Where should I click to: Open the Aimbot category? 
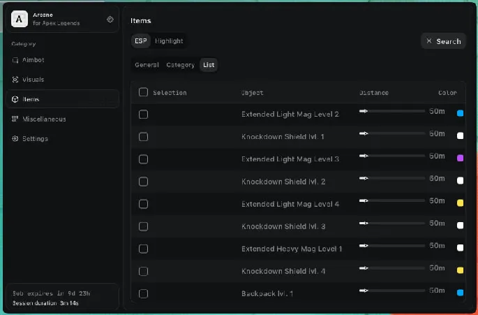33,60
